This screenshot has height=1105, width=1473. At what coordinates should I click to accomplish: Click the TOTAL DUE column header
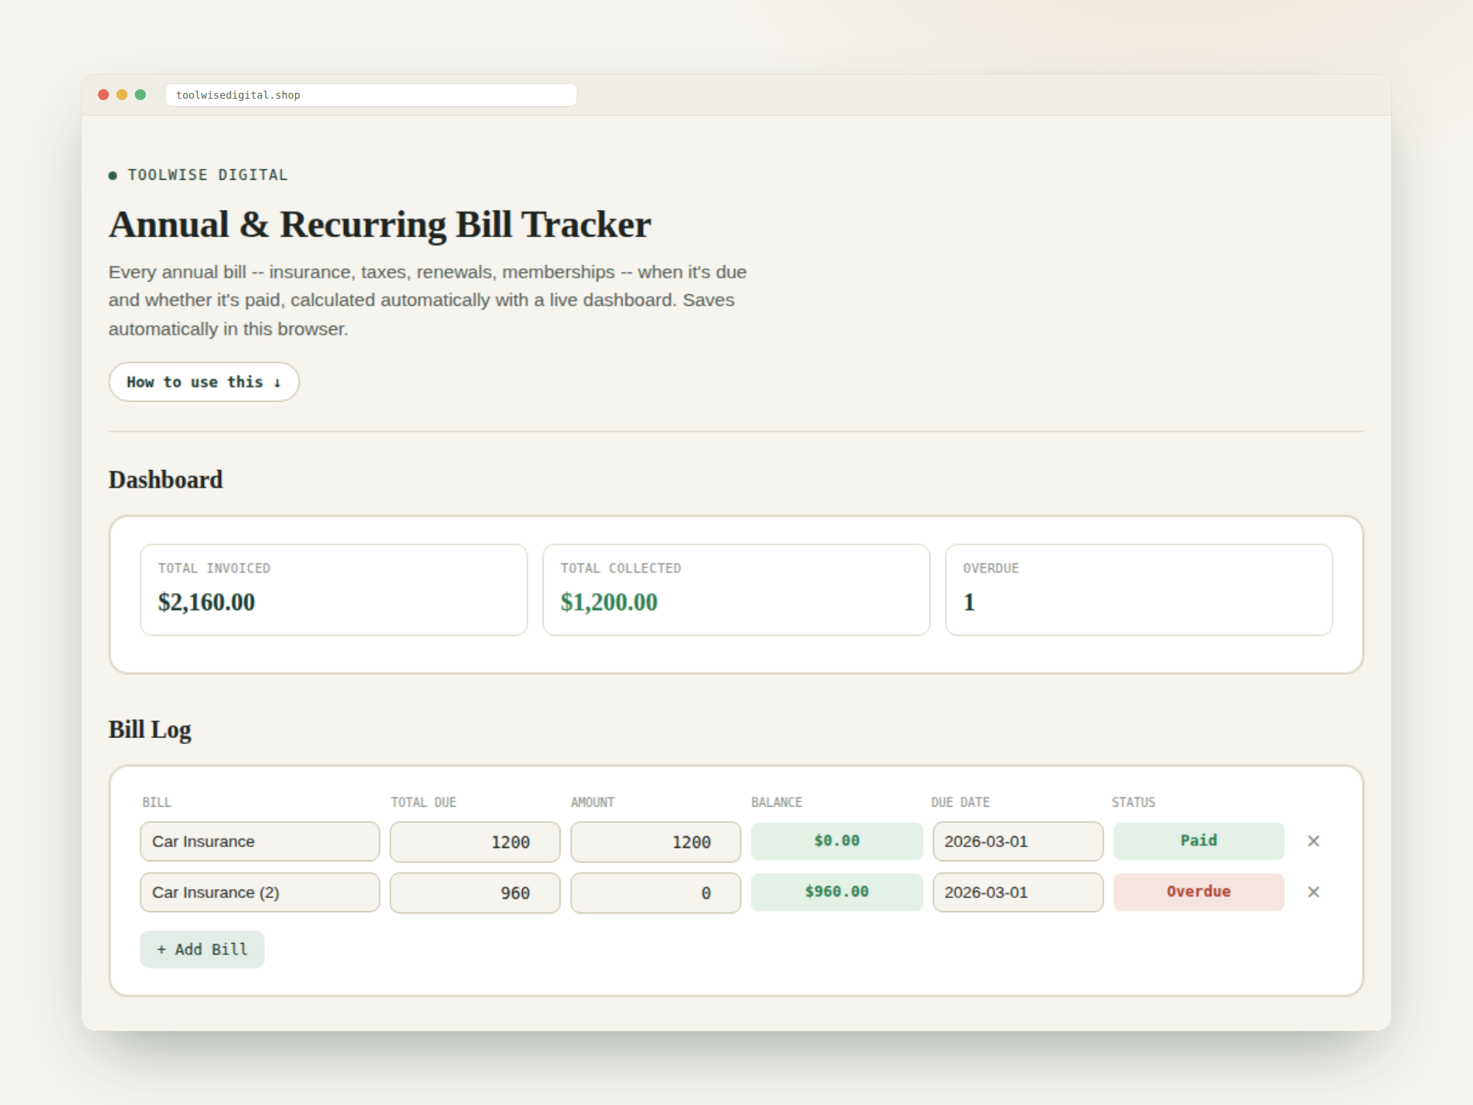click(x=423, y=802)
